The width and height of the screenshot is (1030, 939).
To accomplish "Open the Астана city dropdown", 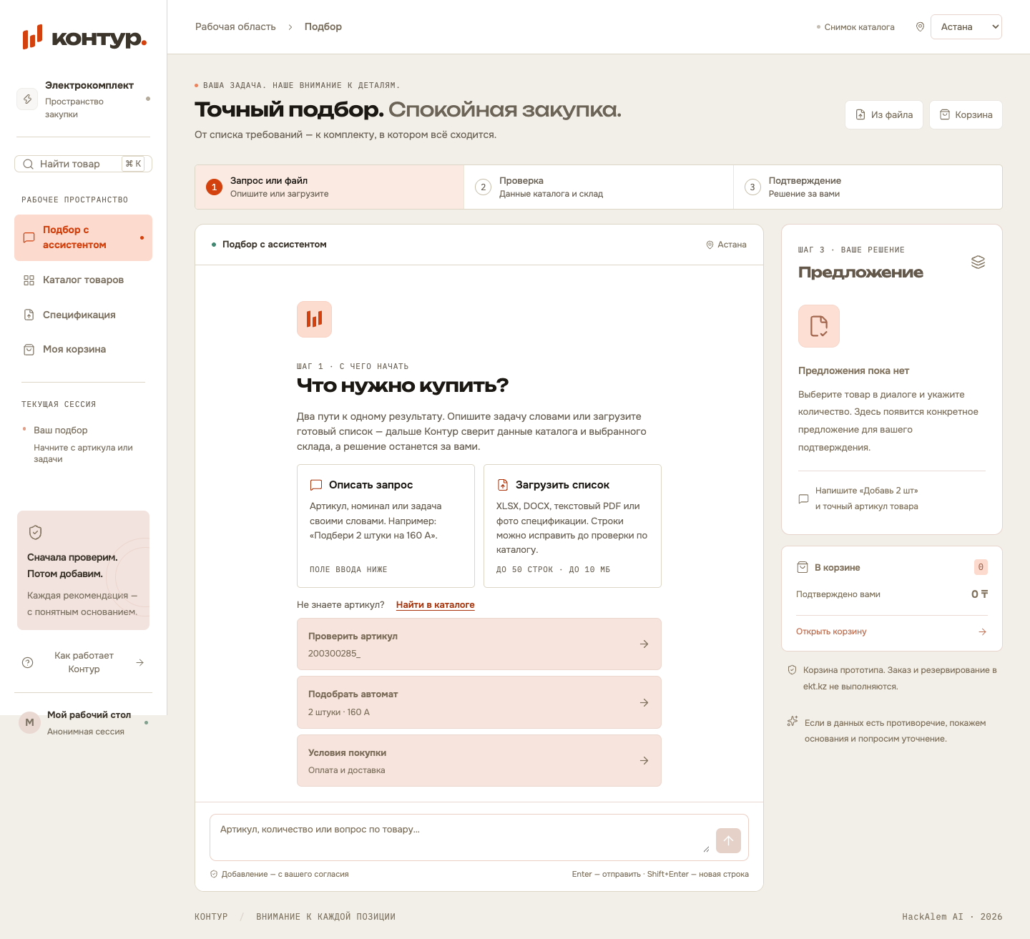I will 966,26.
